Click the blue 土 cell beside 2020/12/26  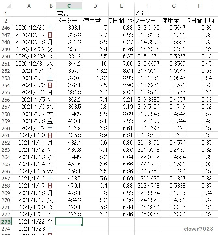pyautogui.click(x=51, y=28)
